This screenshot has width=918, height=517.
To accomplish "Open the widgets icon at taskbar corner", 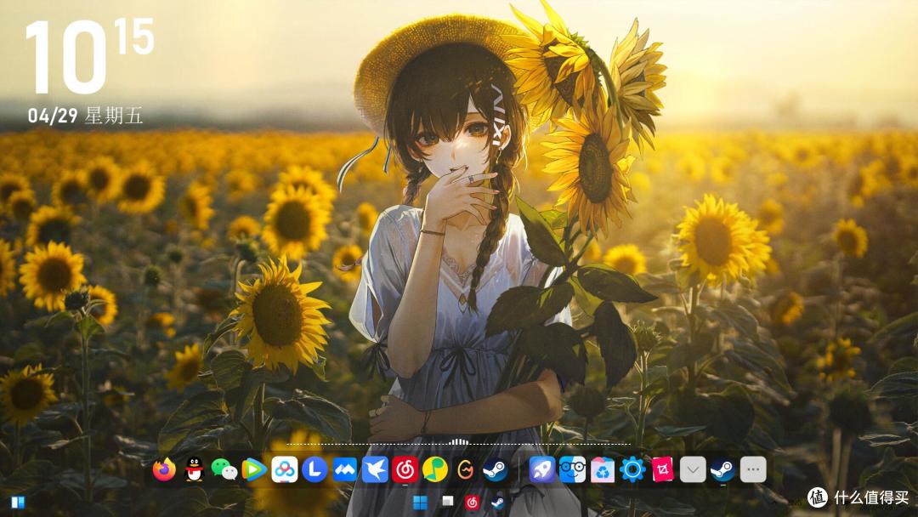I will [x=18, y=503].
